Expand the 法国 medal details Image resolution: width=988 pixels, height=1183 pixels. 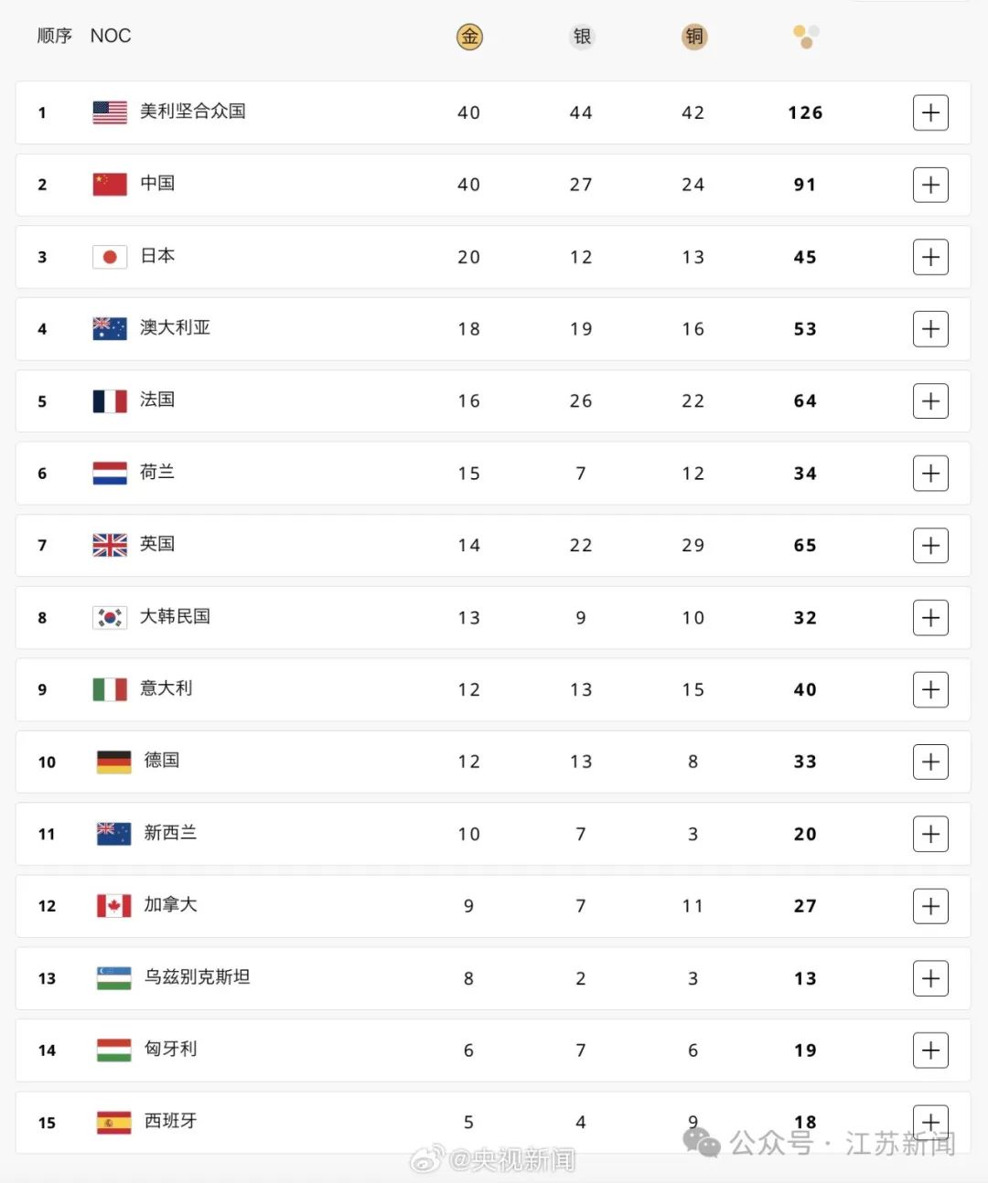point(930,401)
